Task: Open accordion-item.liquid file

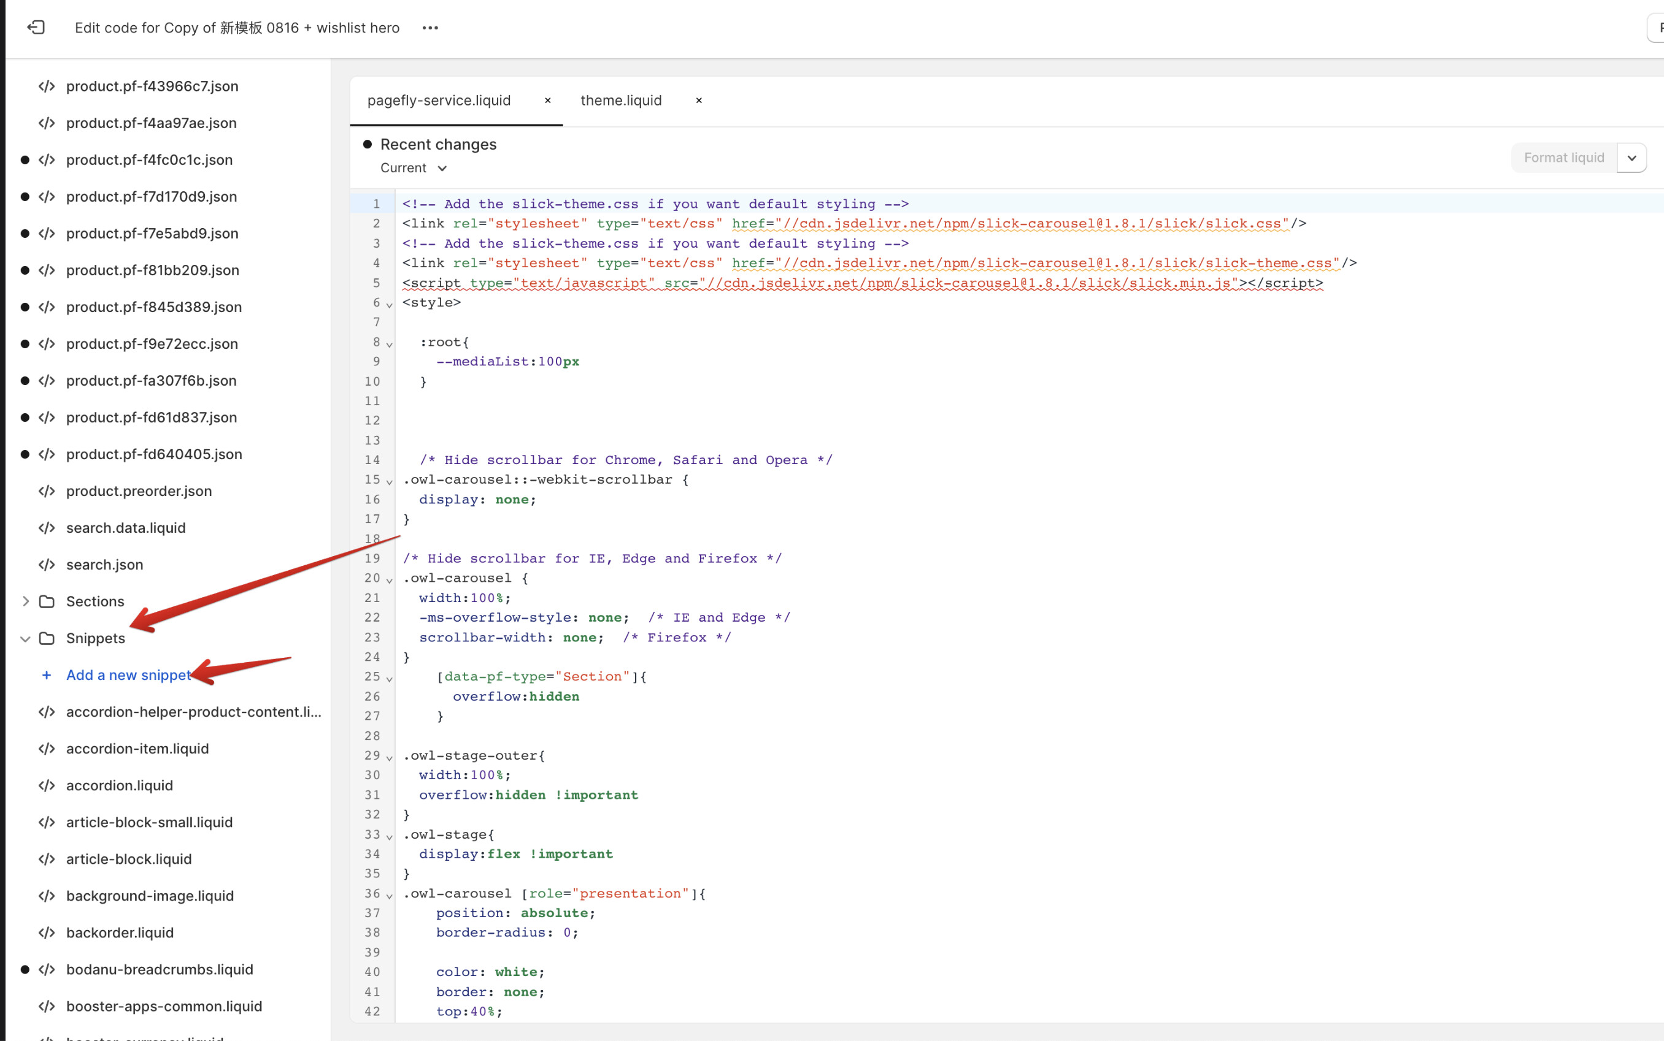Action: tap(137, 749)
